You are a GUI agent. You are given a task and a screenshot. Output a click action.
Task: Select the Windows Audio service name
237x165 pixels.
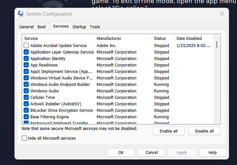pyautogui.click(x=45, y=91)
